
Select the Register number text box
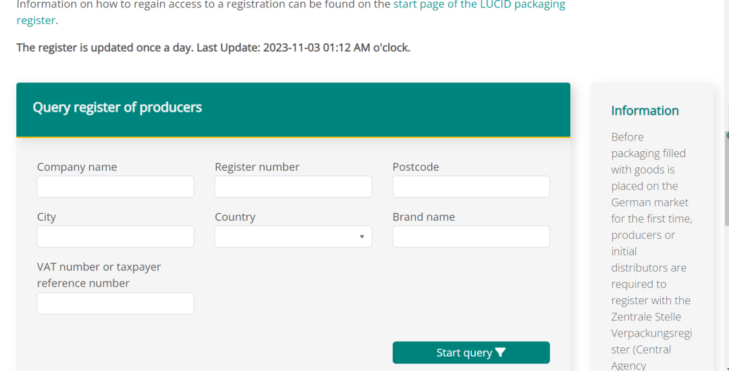(293, 186)
